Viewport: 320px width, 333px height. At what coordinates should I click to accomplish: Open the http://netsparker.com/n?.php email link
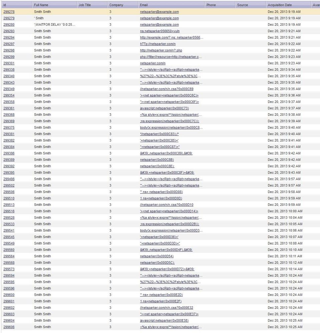coord(161,50)
